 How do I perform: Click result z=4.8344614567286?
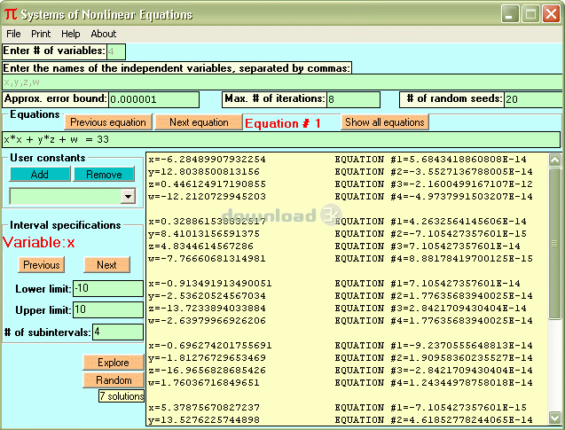pyautogui.click(x=200, y=246)
